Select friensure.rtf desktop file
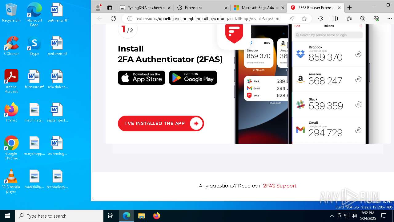Screen dimensions: 394x222 (34, 79)
